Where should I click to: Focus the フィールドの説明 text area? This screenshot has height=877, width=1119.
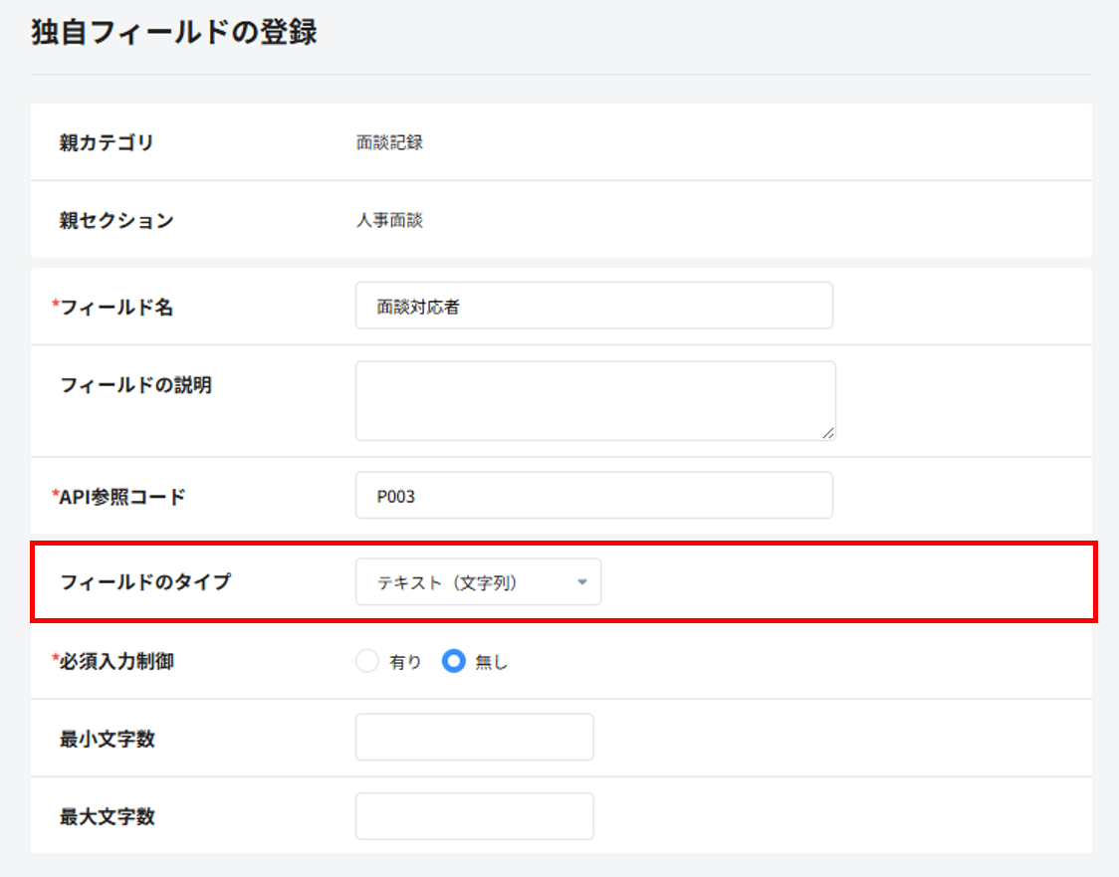594,399
